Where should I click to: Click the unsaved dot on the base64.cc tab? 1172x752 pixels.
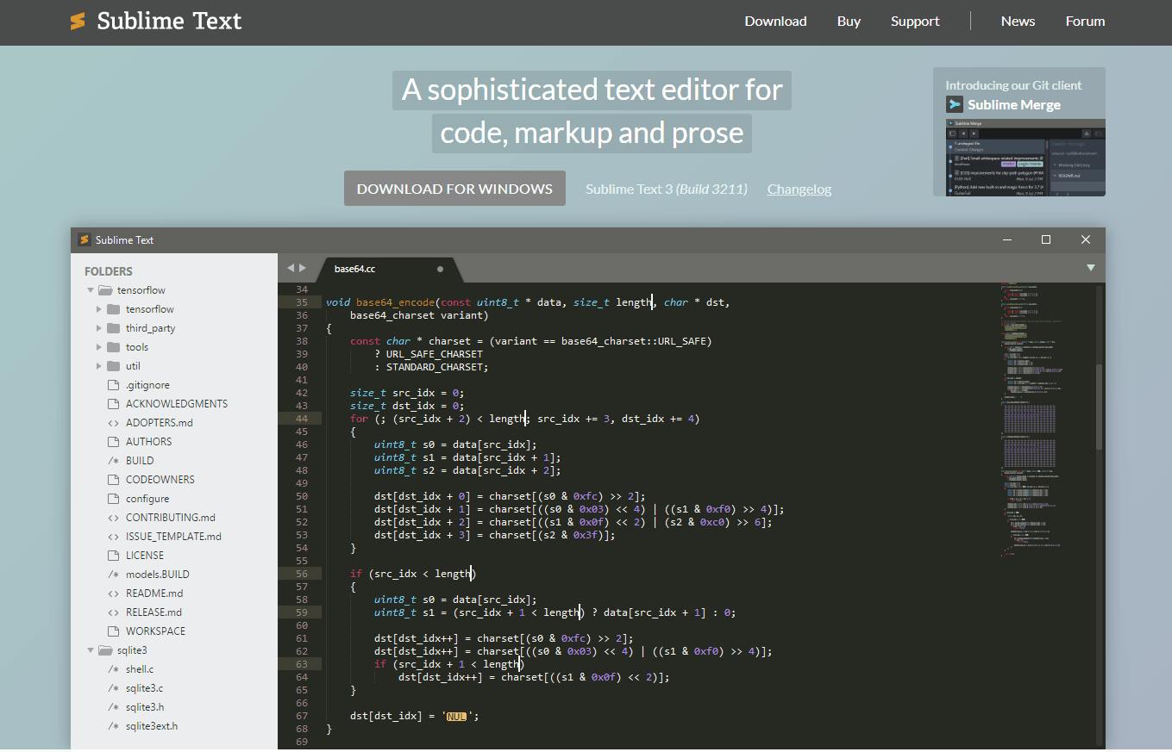point(440,269)
